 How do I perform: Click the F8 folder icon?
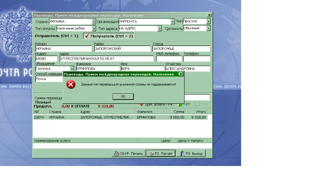pyautogui.click(x=197, y=104)
